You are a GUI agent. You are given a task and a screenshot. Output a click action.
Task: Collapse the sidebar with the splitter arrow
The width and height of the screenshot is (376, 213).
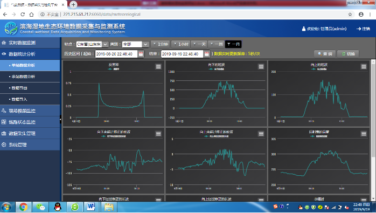pyautogui.click(x=60, y=119)
